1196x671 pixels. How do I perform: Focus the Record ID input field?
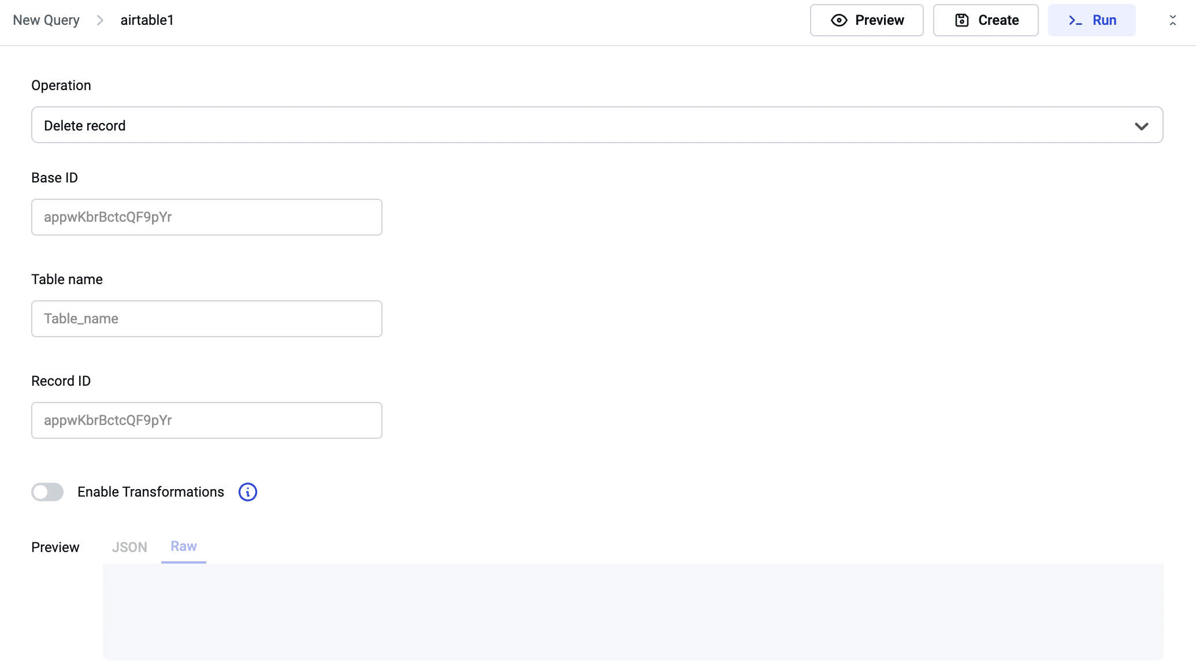tap(206, 420)
